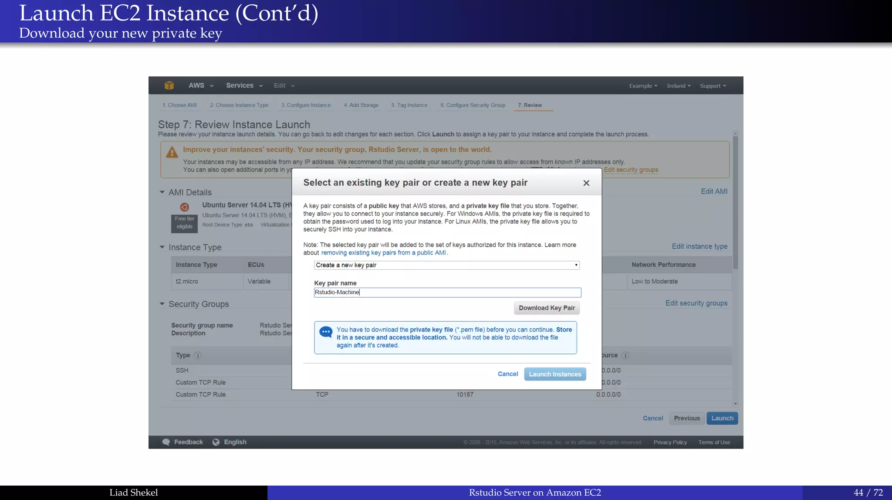Viewport: 892px width, 500px height.
Task: Cancel the key pair dialog
Action: (508, 374)
